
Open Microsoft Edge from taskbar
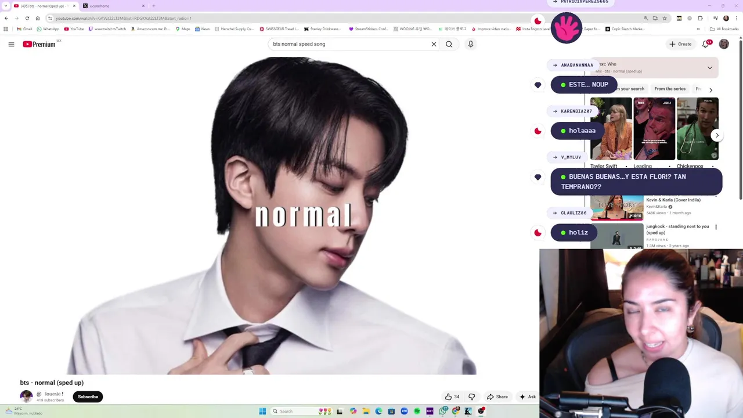(x=378, y=411)
